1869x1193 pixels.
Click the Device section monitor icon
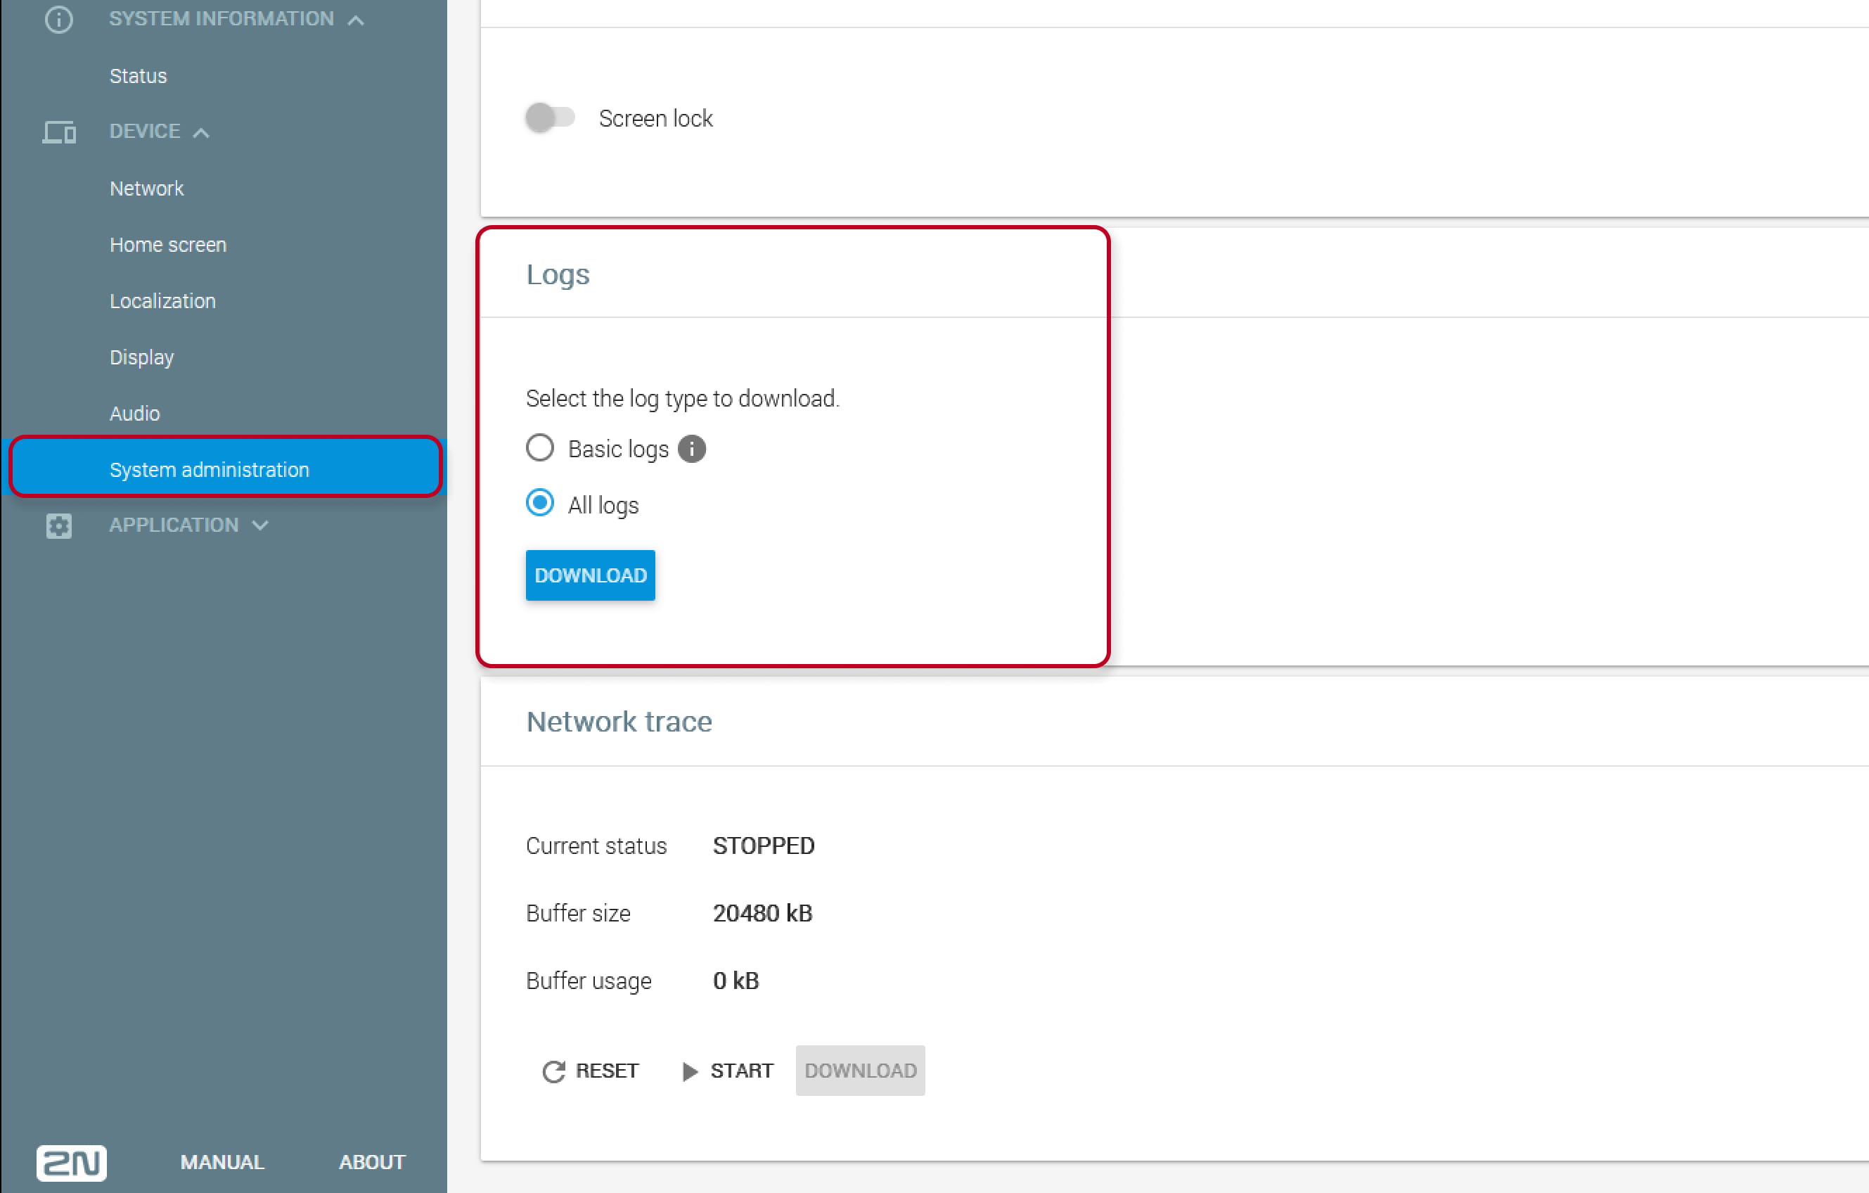(x=59, y=132)
